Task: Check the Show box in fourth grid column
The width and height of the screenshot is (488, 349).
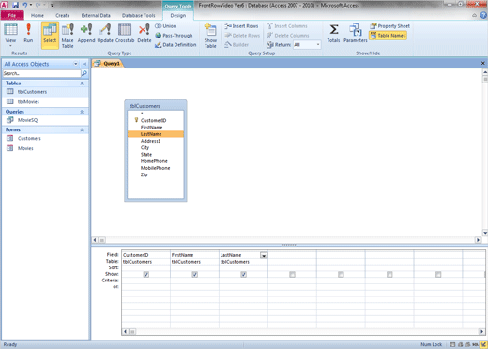Action: 292,274
